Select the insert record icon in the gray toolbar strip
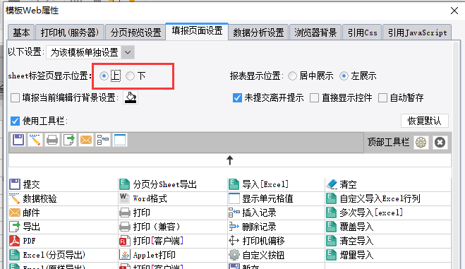 (103, 140)
